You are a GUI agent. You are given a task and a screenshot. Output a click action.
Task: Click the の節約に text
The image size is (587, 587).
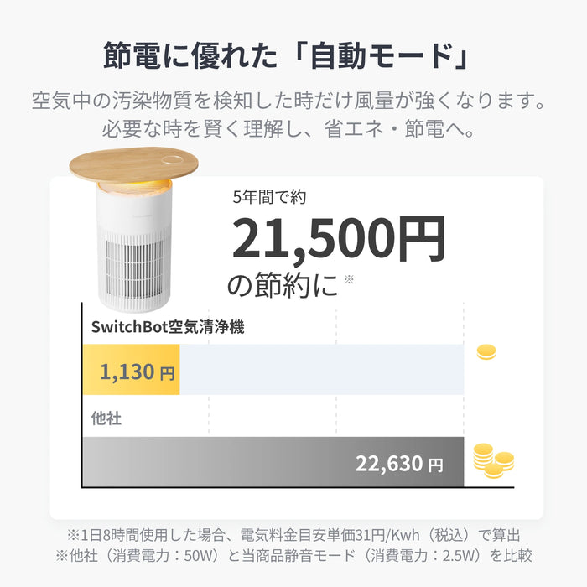tap(283, 285)
